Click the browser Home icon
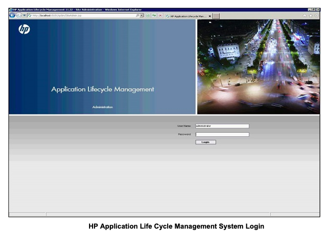Screen dimensions: 330x236 [x=305, y=15]
